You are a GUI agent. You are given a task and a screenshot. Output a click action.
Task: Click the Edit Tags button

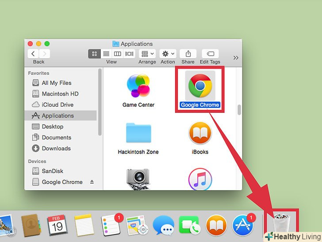(x=210, y=54)
